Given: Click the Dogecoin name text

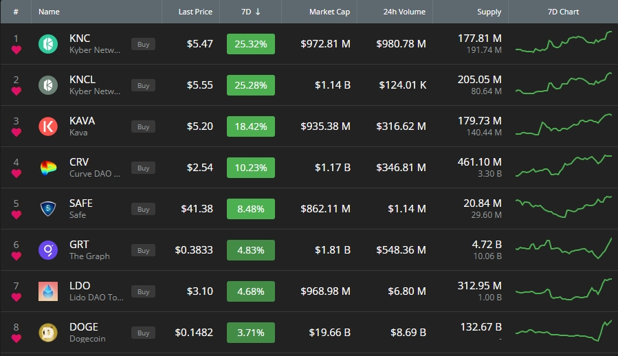Looking at the screenshot, I should pyautogui.click(x=87, y=339).
